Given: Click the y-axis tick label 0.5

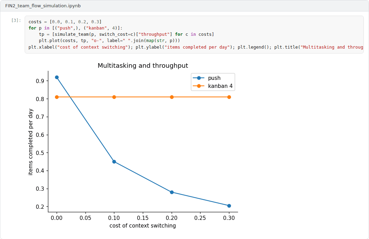Looking at the screenshot, I should coord(40,153).
